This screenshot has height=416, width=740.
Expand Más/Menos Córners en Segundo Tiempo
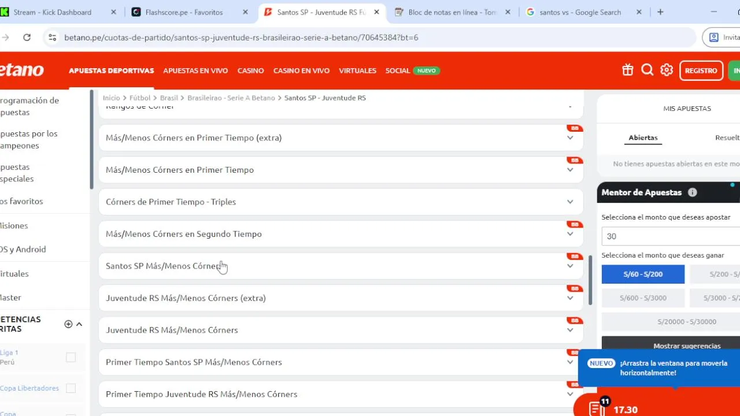341,234
